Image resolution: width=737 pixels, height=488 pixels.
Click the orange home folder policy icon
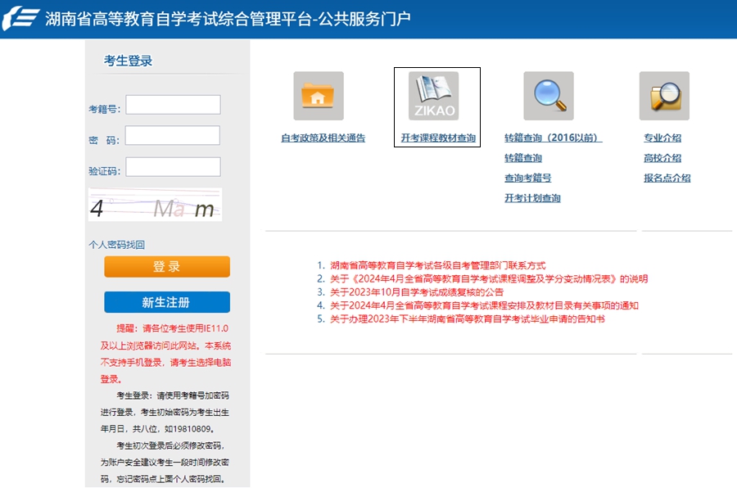click(x=319, y=96)
